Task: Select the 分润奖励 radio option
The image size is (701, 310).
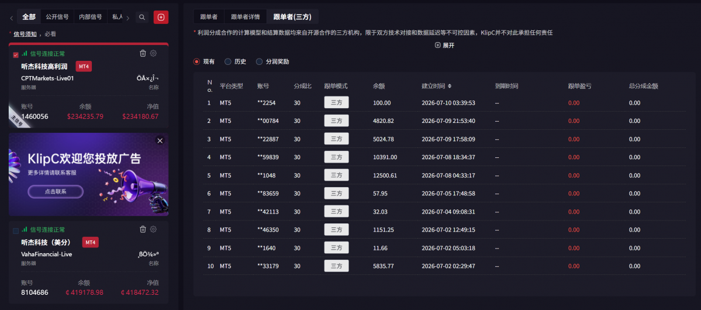Action: tap(260, 62)
